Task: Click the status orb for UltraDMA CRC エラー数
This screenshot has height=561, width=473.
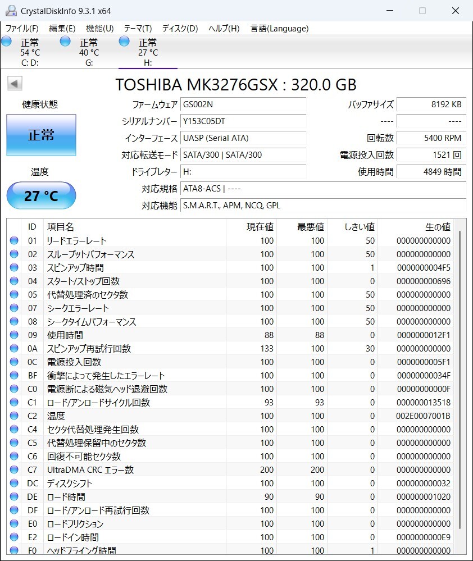Action: (x=14, y=469)
